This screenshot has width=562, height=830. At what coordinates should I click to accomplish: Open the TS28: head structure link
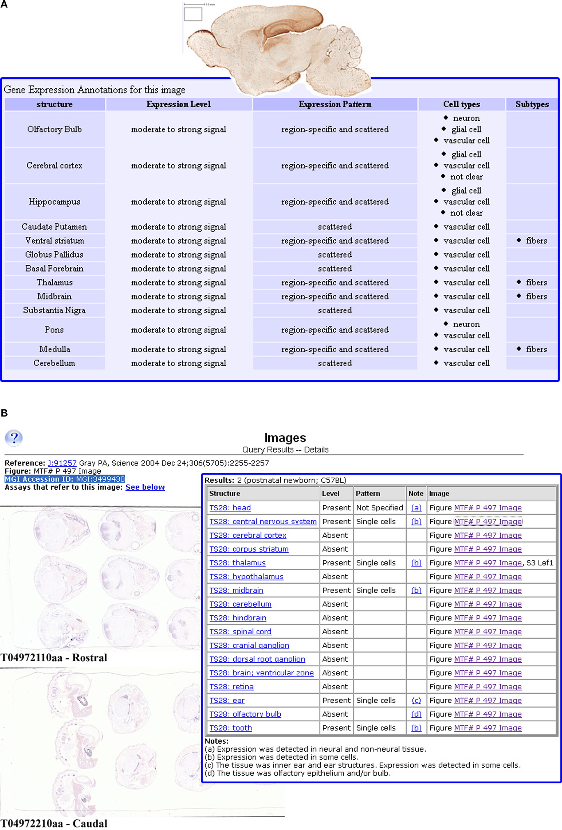[x=230, y=508]
